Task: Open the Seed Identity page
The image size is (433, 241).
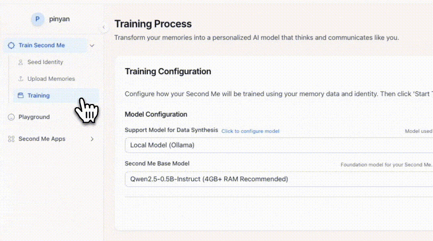Action: [45, 62]
